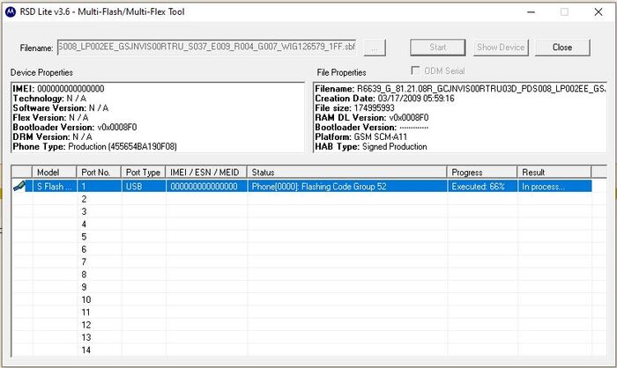Viewport: 617px width, 368px height.
Task: Click the Close button beside Show Device
Action: pos(562,48)
